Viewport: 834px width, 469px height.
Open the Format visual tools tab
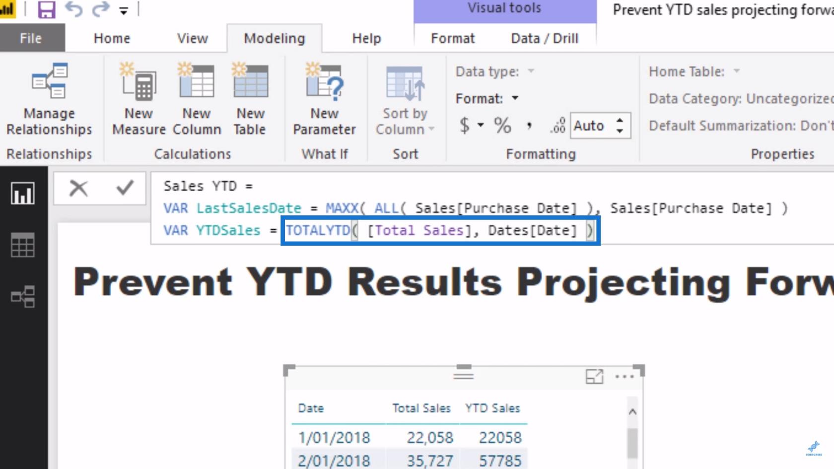(453, 38)
